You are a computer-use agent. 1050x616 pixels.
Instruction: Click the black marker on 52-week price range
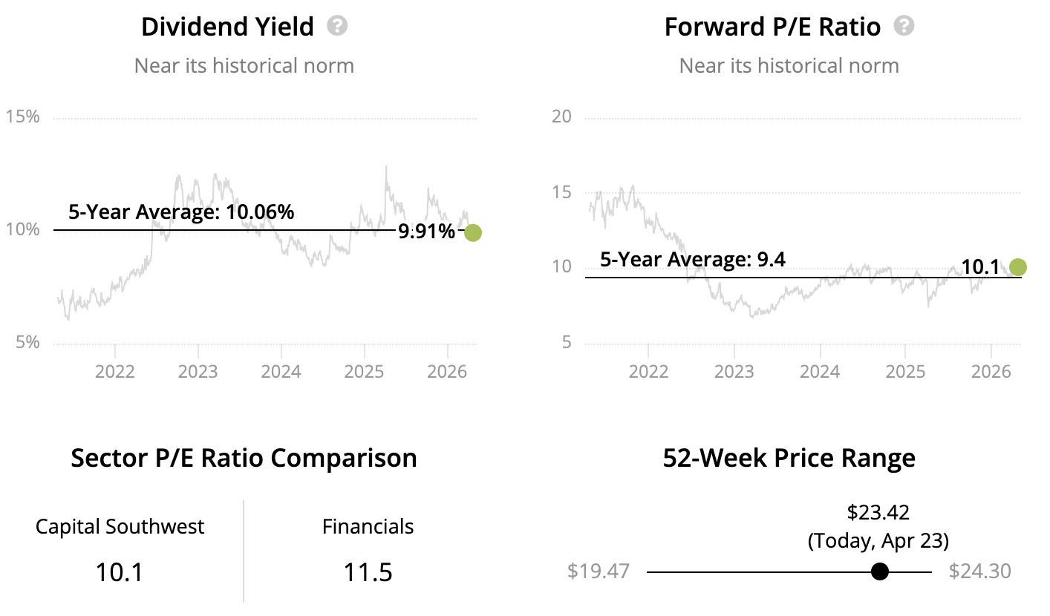pos(880,571)
